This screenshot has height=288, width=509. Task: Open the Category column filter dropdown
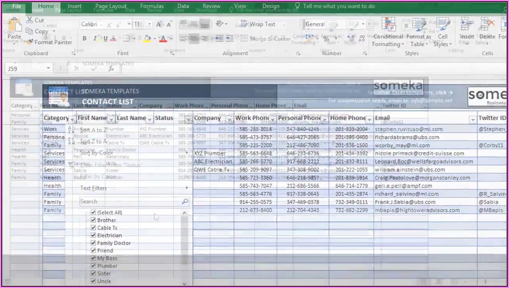coord(72,118)
